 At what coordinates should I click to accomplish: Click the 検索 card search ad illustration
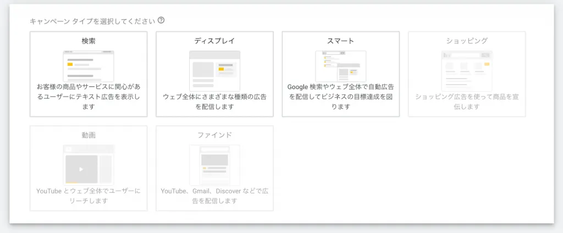point(89,66)
